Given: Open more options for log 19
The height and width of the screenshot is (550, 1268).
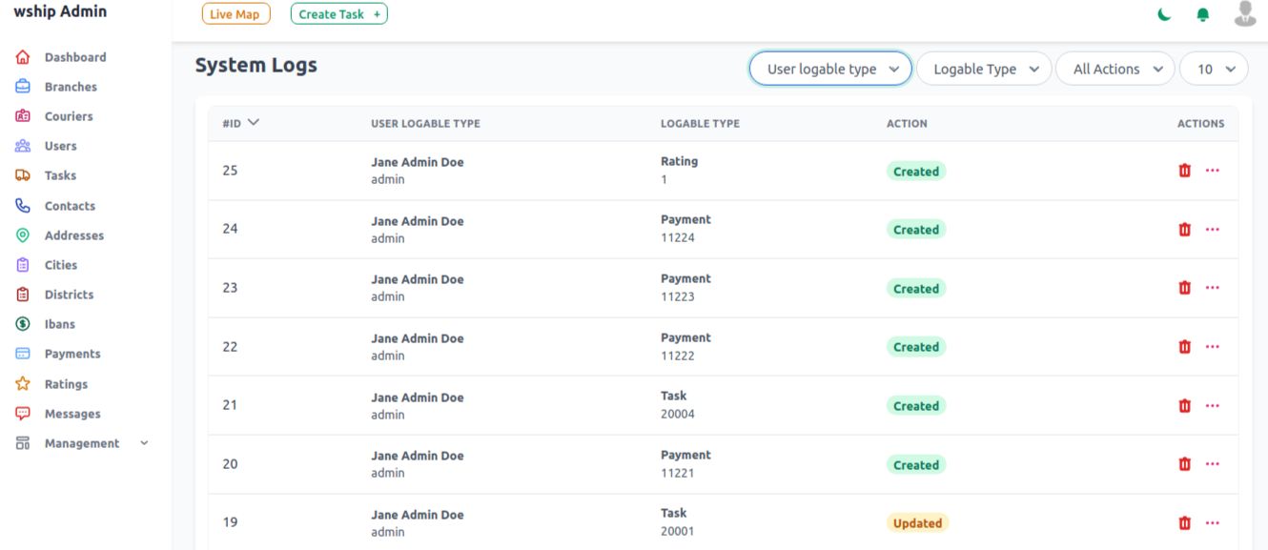Looking at the screenshot, I should (x=1213, y=522).
